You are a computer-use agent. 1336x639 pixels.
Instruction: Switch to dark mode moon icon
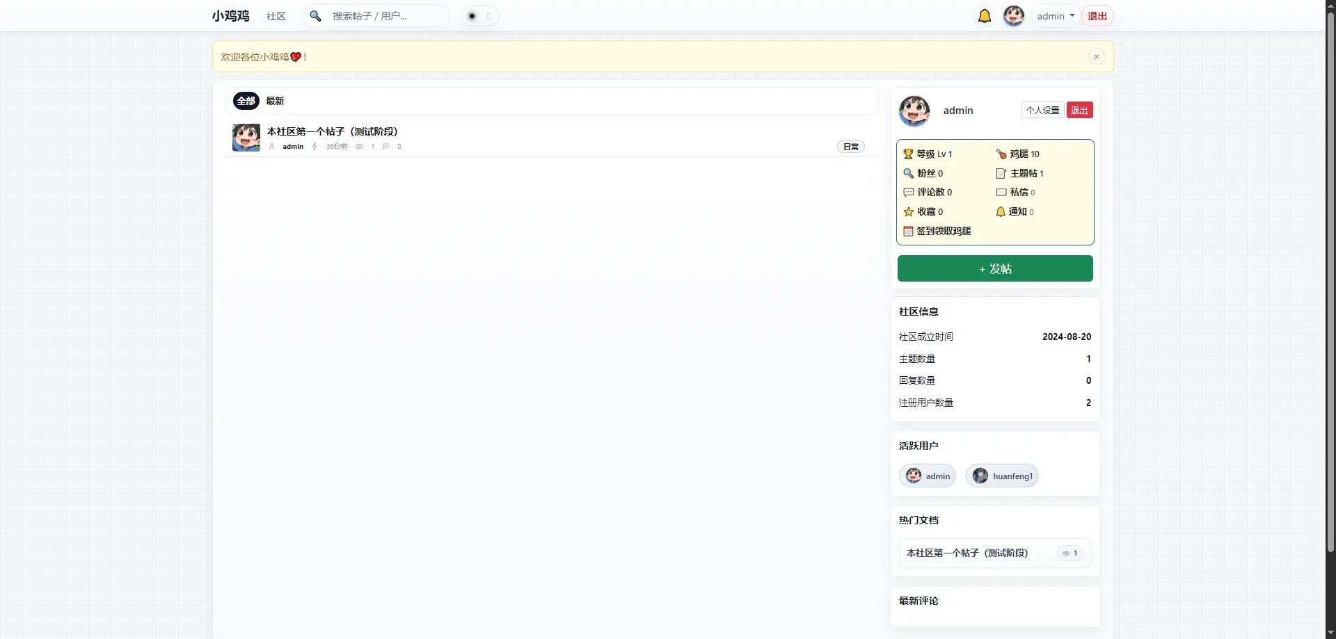(x=488, y=16)
